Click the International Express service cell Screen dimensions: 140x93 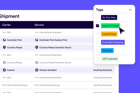50,85
